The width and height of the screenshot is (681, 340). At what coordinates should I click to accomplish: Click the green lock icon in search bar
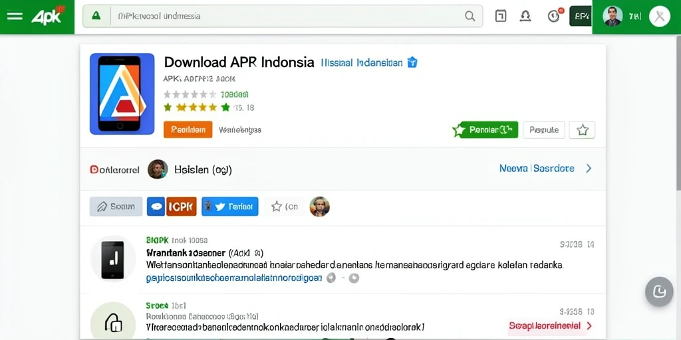click(96, 16)
